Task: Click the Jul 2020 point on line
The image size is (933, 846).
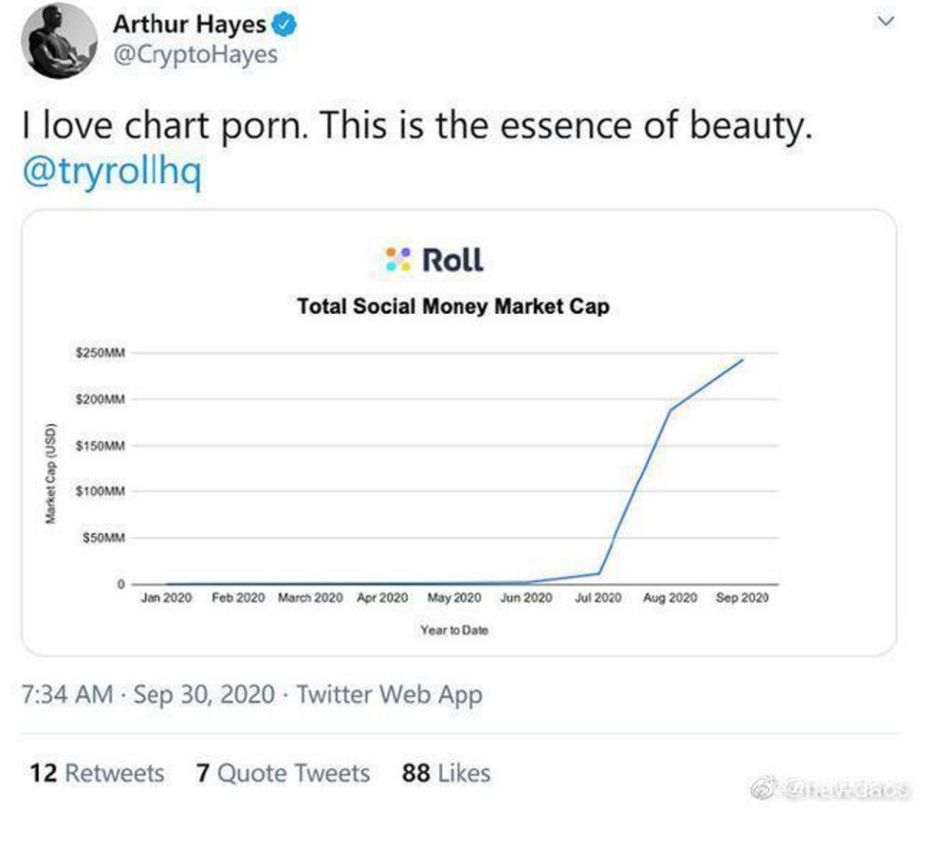Action: [599, 573]
